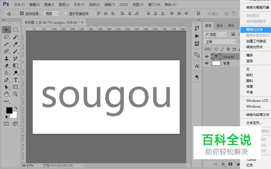
Task: Open the 正常 blend mode dropdown
Action: coord(220,42)
